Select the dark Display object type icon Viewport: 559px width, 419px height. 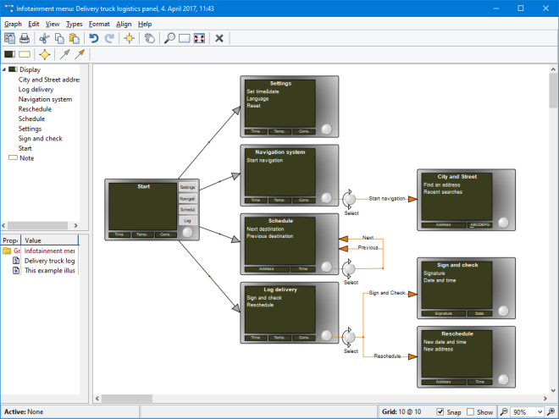(x=10, y=54)
